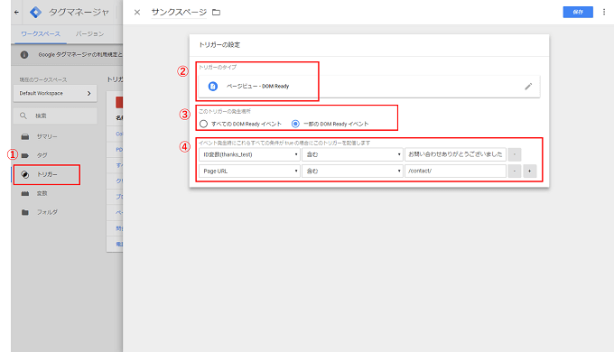Open トリガー in the sidebar
614x352 pixels.
[47, 174]
